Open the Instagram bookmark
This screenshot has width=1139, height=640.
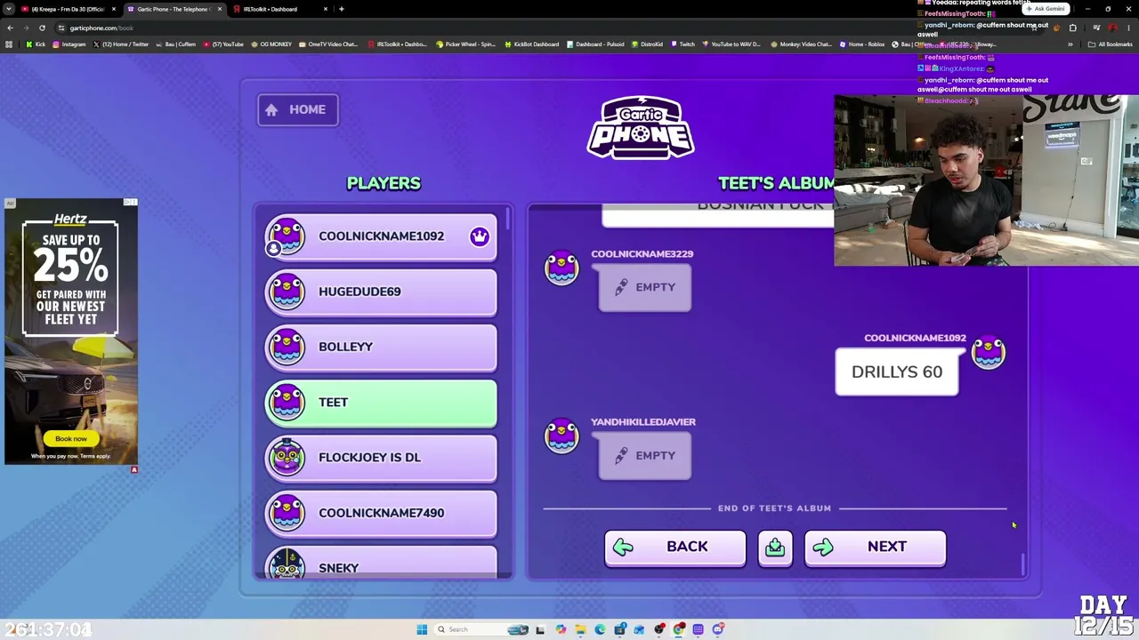point(69,44)
